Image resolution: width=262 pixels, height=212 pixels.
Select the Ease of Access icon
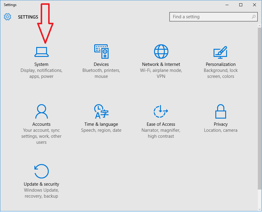[x=161, y=111]
